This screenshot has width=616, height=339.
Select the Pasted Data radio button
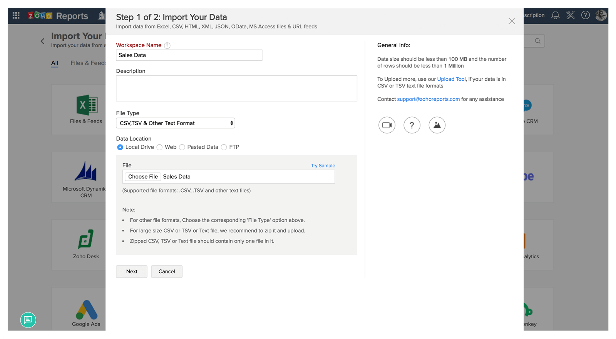click(182, 147)
